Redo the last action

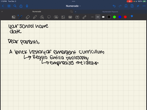(120, 6)
